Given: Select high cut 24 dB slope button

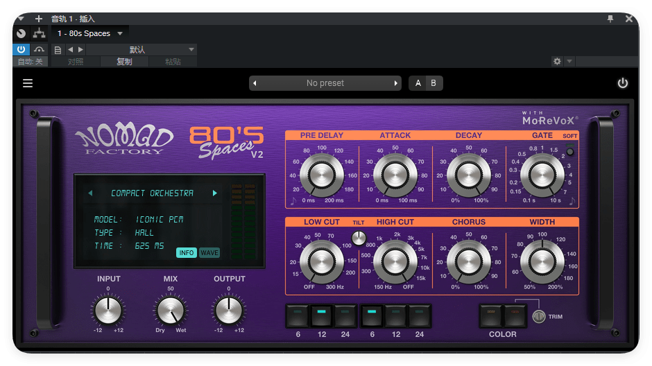Looking at the screenshot, I should pyautogui.click(x=419, y=315).
